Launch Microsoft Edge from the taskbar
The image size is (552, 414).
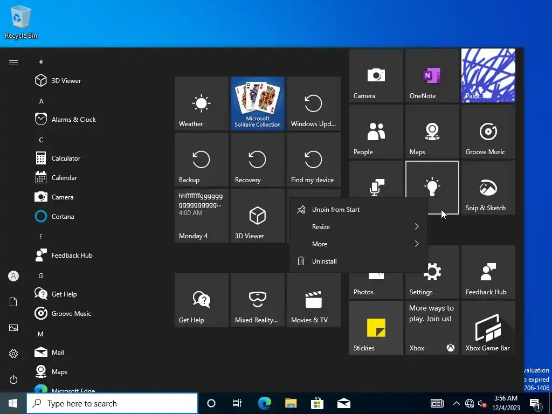click(x=265, y=403)
